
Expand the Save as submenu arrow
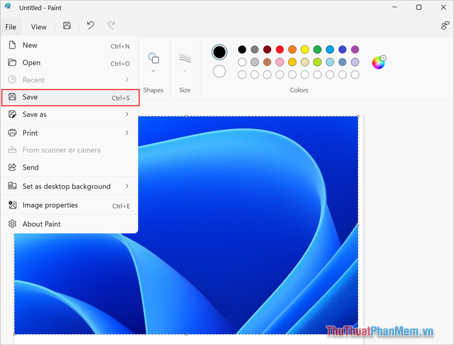click(x=127, y=114)
